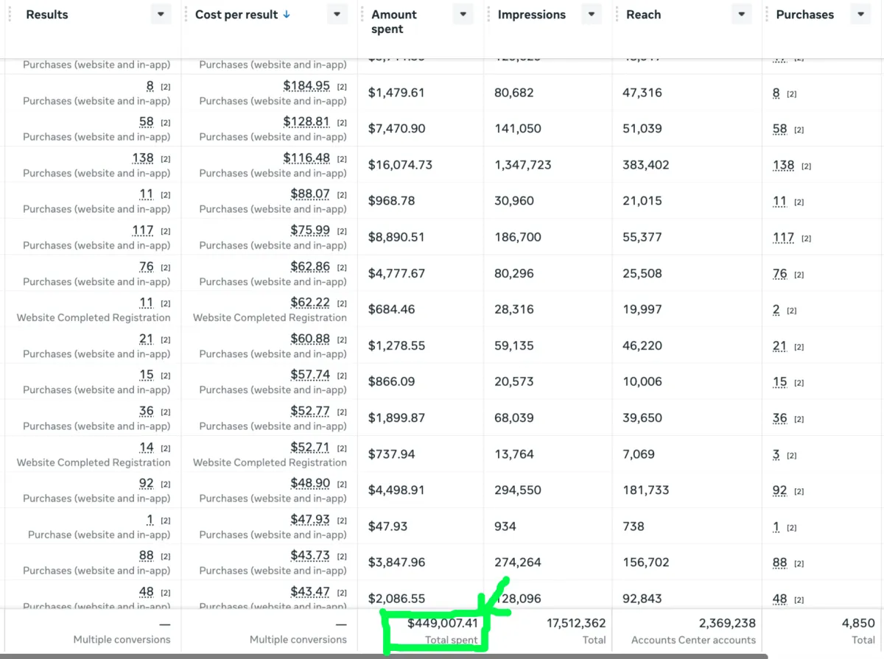Image resolution: width=884 pixels, height=659 pixels.
Task: Click the Purchases column drag handle
Action: pos(767,15)
